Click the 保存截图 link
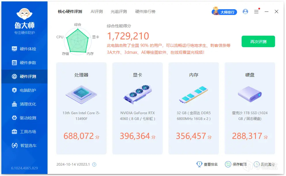This screenshot has height=176, width=286. (236, 164)
